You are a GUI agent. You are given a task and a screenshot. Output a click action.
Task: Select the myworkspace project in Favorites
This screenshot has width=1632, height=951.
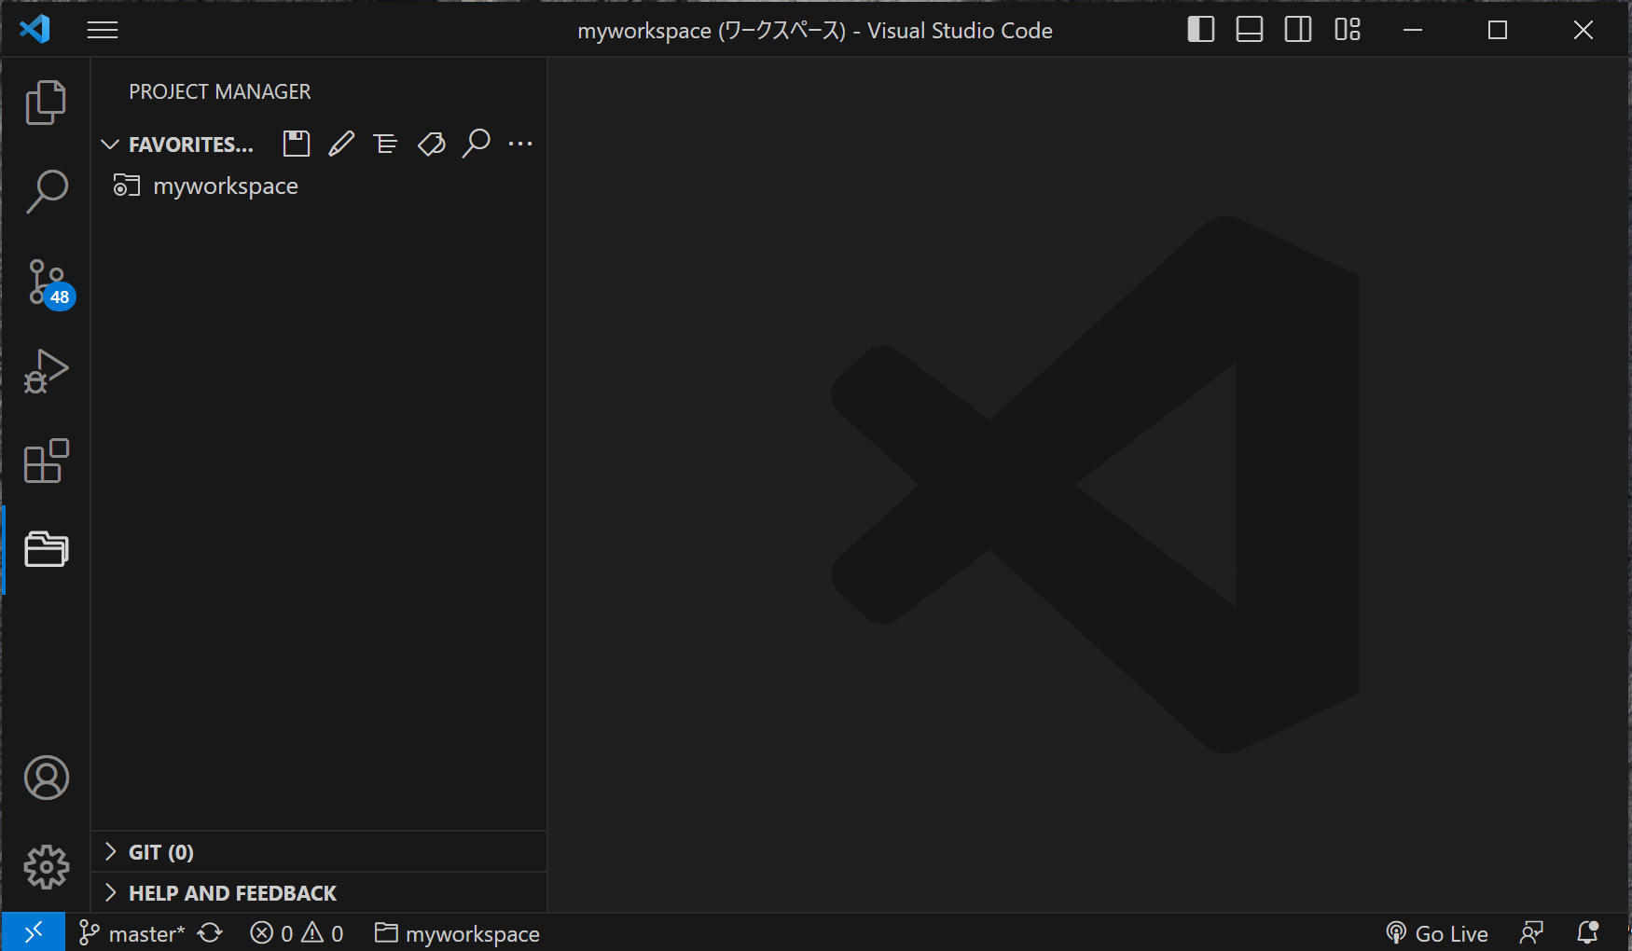[x=319, y=186]
